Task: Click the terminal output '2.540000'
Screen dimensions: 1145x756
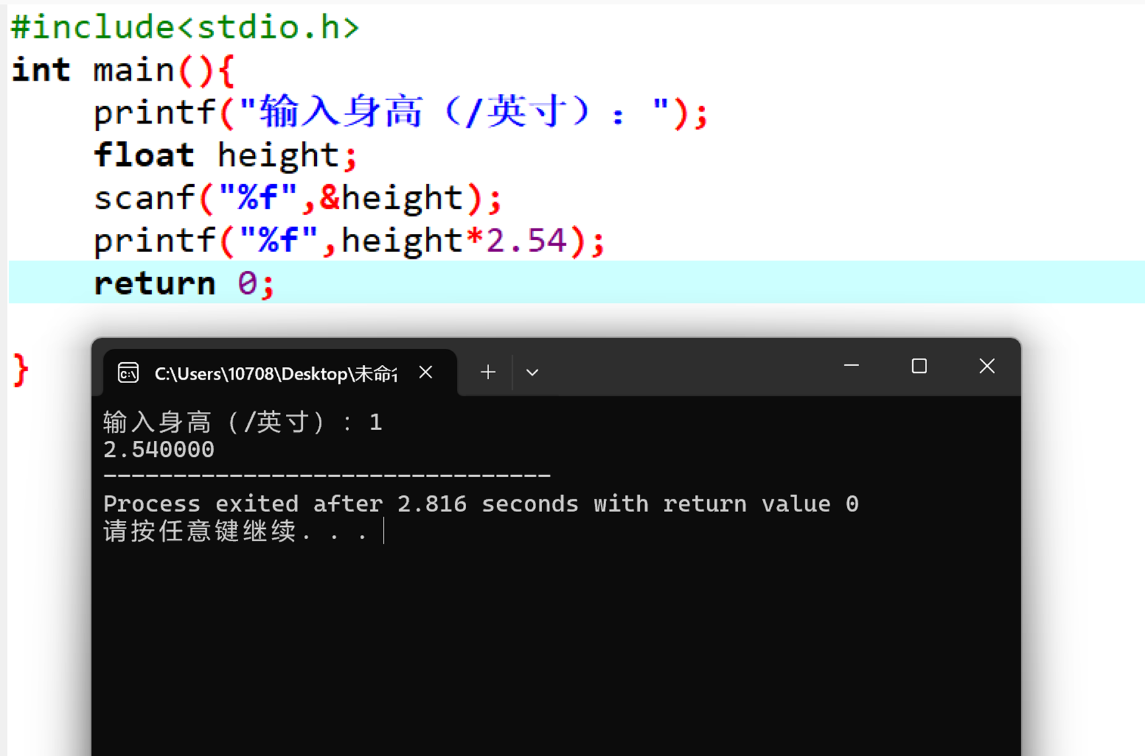Action: [159, 450]
